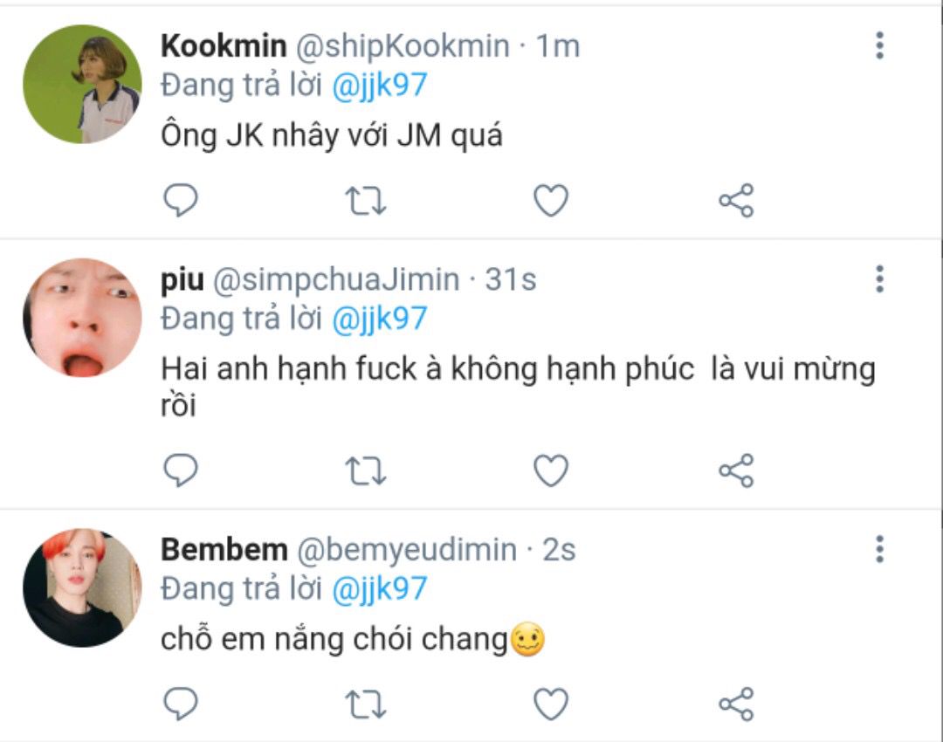Image resolution: width=943 pixels, height=742 pixels.
Task: Like Kookmin's tweet
Action: click(551, 201)
